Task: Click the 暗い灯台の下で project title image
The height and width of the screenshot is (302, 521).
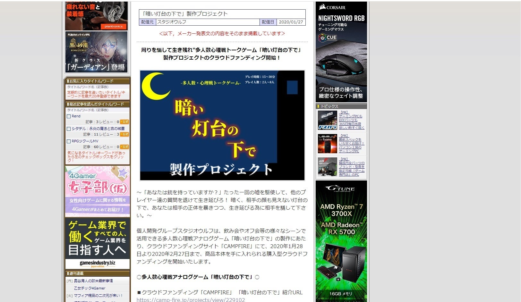Action: click(222, 125)
